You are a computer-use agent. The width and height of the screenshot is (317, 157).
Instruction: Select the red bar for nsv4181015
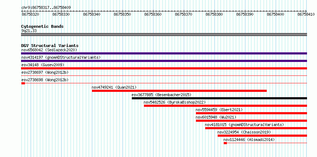(256, 128)
